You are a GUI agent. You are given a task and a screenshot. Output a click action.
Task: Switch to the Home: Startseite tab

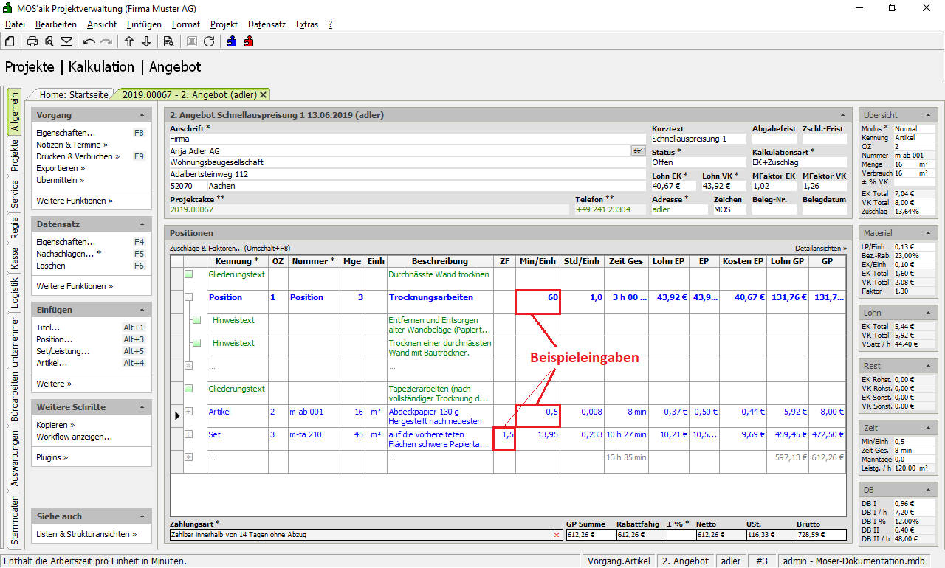click(73, 94)
